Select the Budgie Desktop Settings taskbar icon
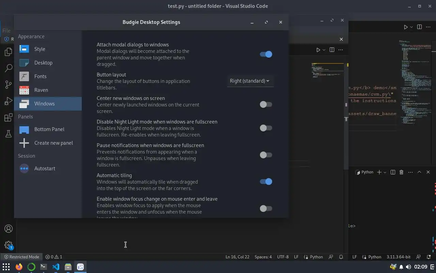 80,267
